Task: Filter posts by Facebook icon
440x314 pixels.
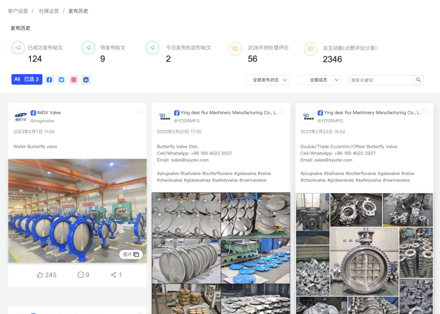Action: pyautogui.click(x=49, y=80)
